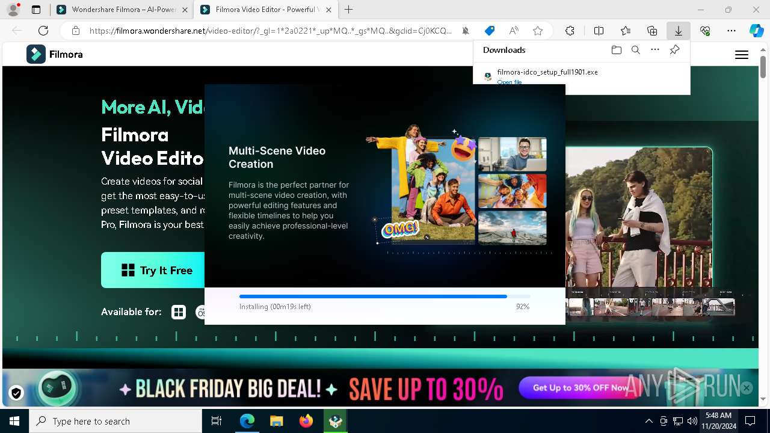Open the Windows Start menu

point(14,421)
